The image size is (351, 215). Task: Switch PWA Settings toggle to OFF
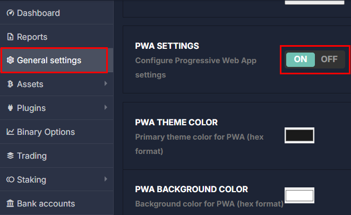coord(329,59)
